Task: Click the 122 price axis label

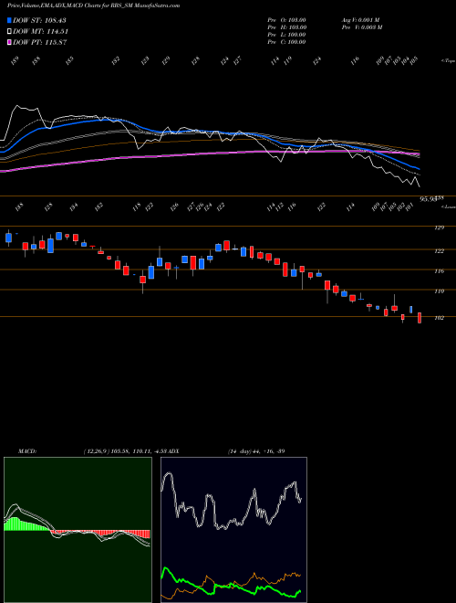Action: tap(439, 251)
